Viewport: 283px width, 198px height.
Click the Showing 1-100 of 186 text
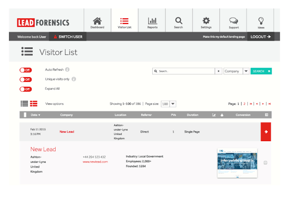point(125,103)
